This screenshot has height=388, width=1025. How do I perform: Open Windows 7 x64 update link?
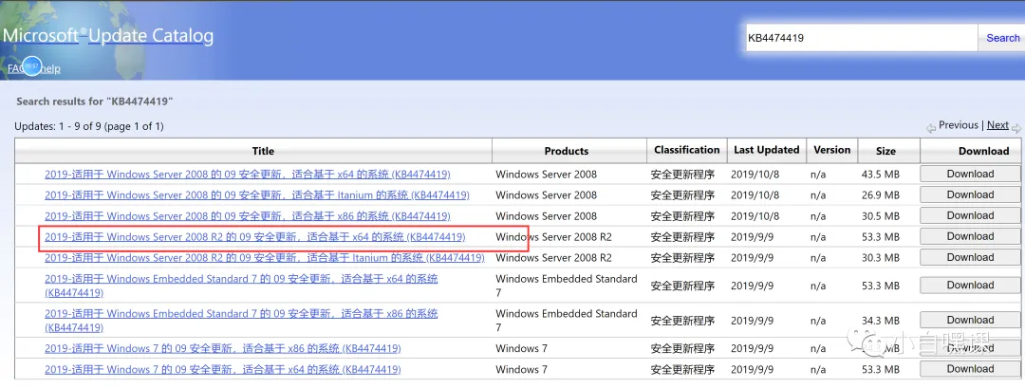[223, 370]
